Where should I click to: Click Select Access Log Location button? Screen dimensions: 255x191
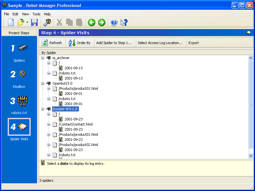pyautogui.click(x=160, y=43)
